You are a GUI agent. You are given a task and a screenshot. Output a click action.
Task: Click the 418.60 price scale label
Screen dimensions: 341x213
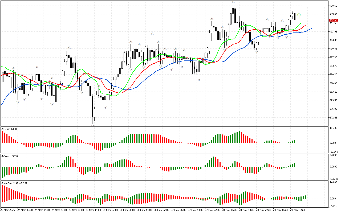click(333, 6)
